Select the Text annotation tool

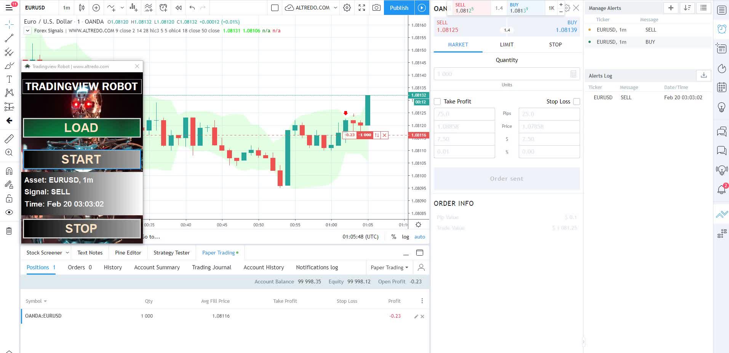point(9,79)
